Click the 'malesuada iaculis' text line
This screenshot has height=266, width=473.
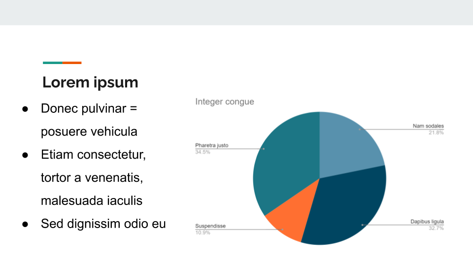click(x=92, y=200)
